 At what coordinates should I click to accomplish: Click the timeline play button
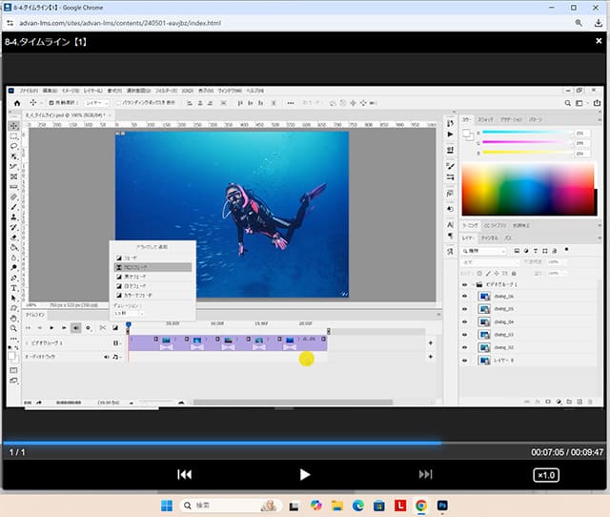point(52,327)
